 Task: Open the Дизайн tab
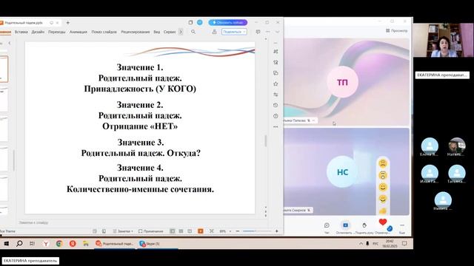[38, 32]
